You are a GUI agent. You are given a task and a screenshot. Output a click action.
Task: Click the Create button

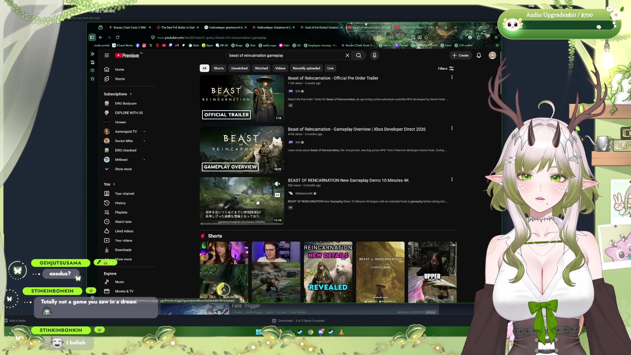coord(460,56)
